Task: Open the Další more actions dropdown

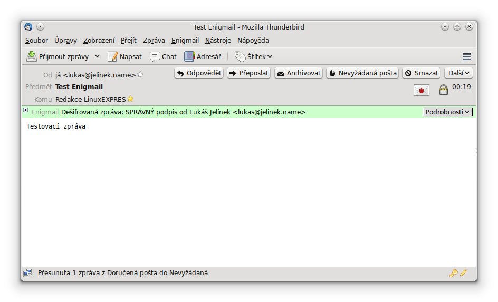Action: (458, 73)
